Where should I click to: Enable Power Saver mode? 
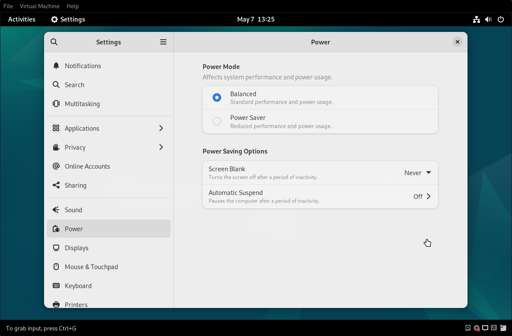click(216, 121)
